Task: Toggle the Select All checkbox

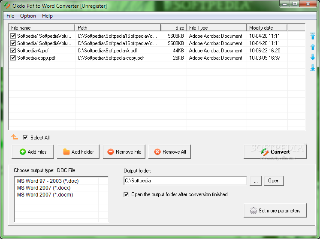Action: [x=25, y=137]
